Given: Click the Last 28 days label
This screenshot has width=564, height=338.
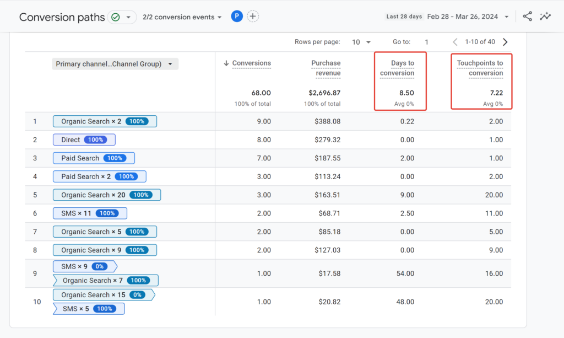Looking at the screenshot, I should [404, 17].
